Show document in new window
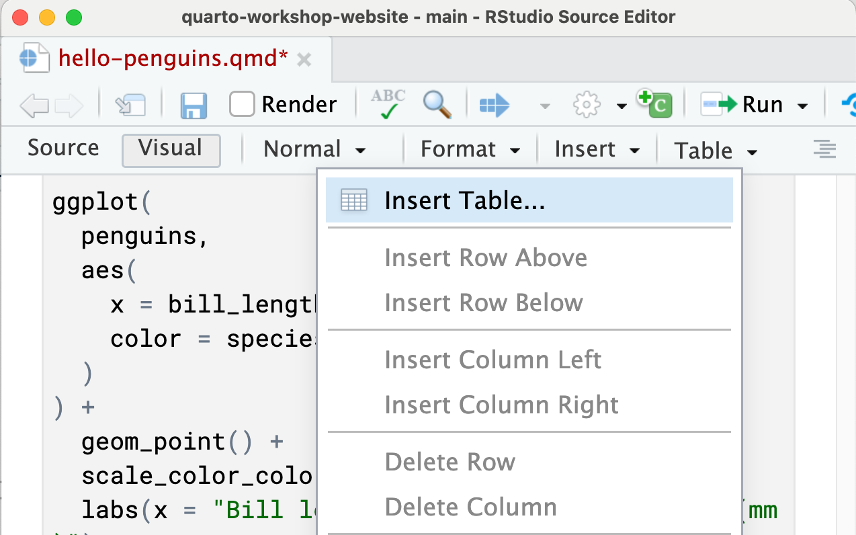 [x=130, y=105]
